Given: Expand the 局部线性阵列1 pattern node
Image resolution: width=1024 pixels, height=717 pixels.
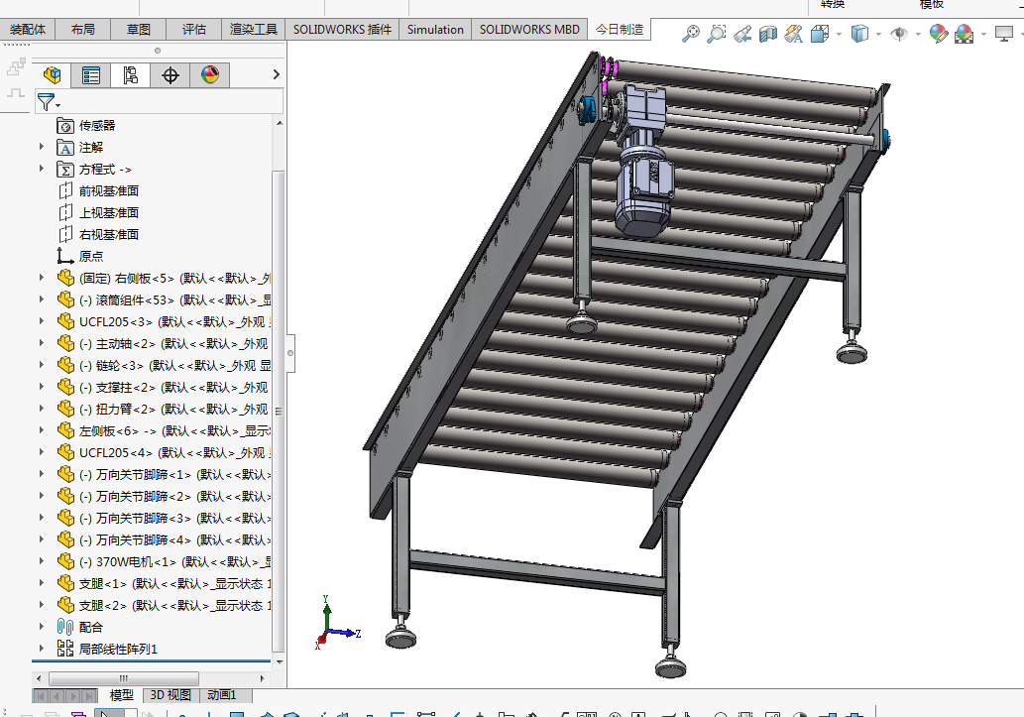Looking at the screenshot, I should coord(42,649).
